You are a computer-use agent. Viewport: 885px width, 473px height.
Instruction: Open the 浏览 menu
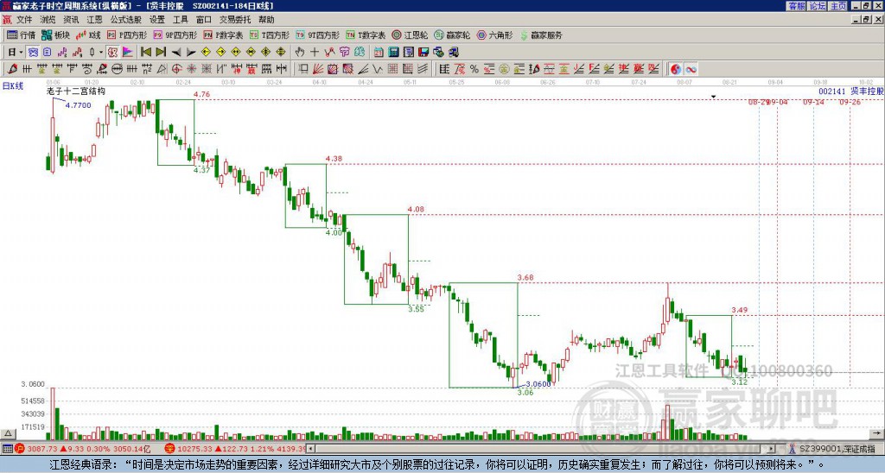(48, 20)
